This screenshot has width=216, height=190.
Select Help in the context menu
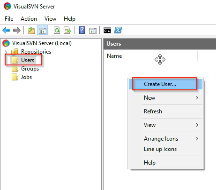pyautogui.click(x=165, y=163)
